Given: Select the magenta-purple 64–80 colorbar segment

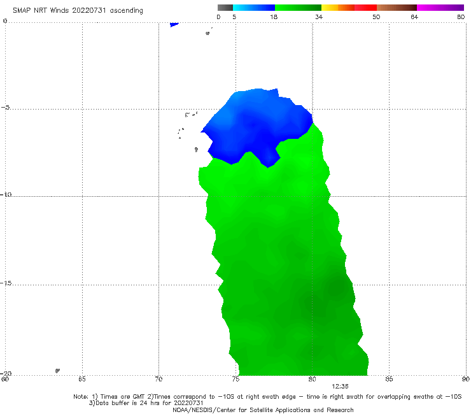Looking at the screenshot, I should point(440,8).
